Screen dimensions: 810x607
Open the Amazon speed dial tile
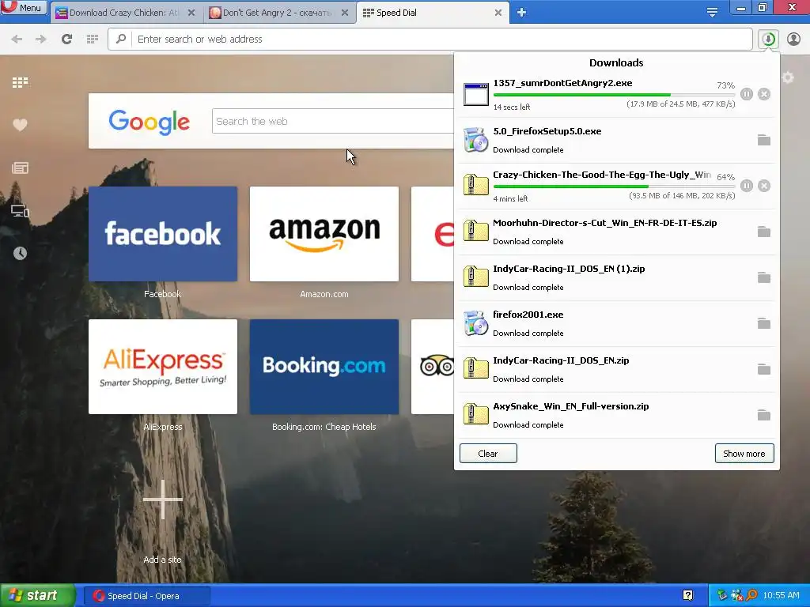(324, 234)
